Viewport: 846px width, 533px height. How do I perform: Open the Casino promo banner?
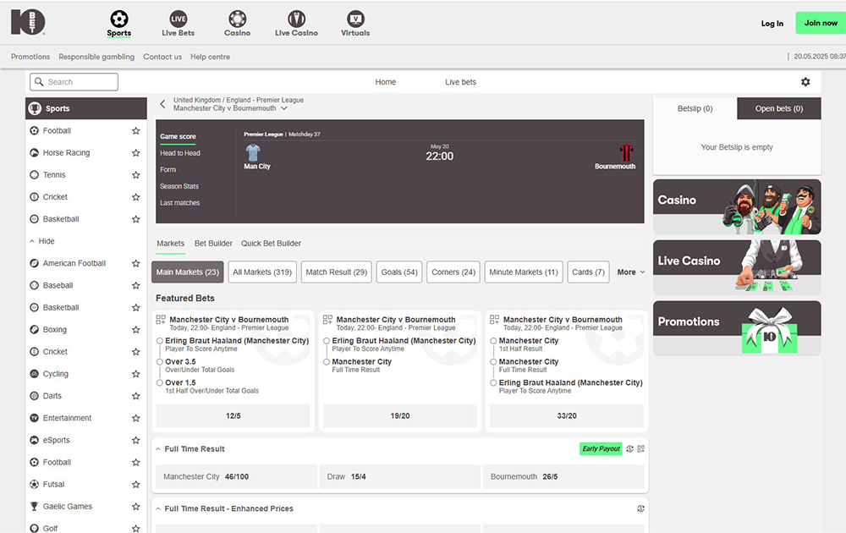(737, 206)
